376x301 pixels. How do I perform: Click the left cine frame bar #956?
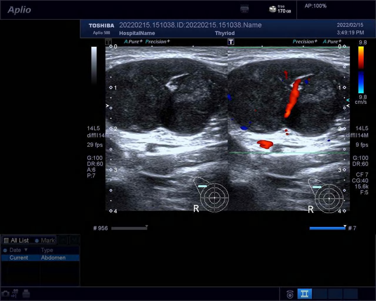[130, 228]
